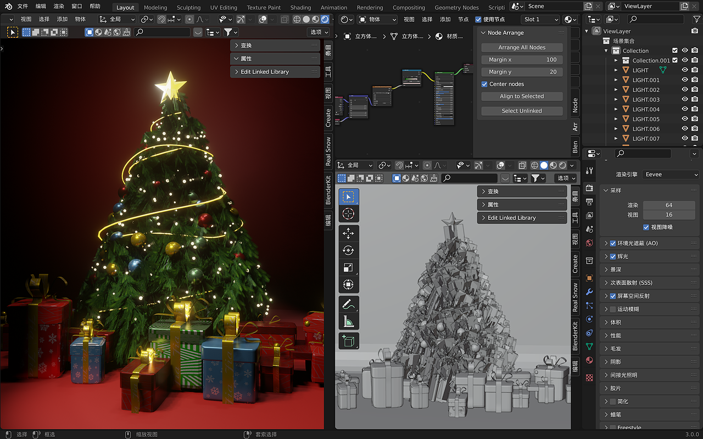Click the outliner filter funnel icon
Viewport: 703px width, 439px height.
(696, 19)
